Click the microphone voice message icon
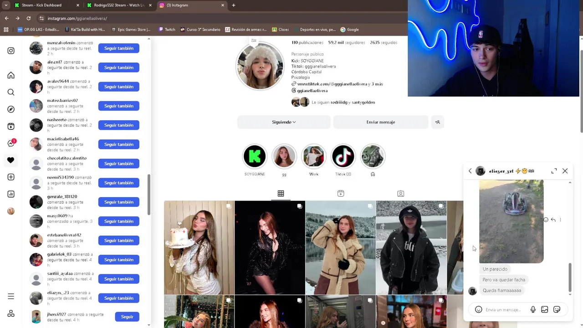Screen dimensions: 583x328 pyautogui.click(x=533, y=309)
